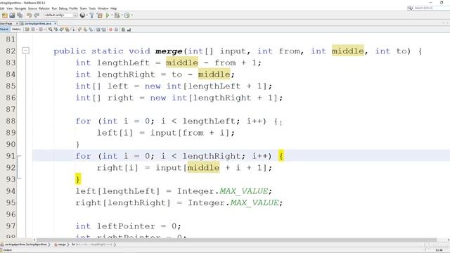
Task: Open the Help menu
Action: 114,8
